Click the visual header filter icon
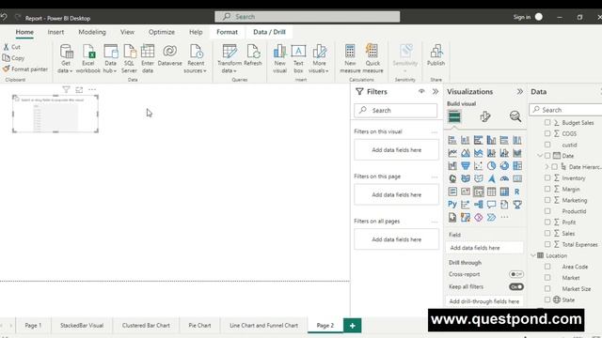The image size is (602, 338). click(66, 90)
